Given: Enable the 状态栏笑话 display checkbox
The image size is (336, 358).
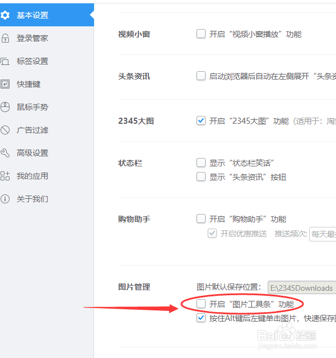Looking at the screenshot, I should pos(201,162).
